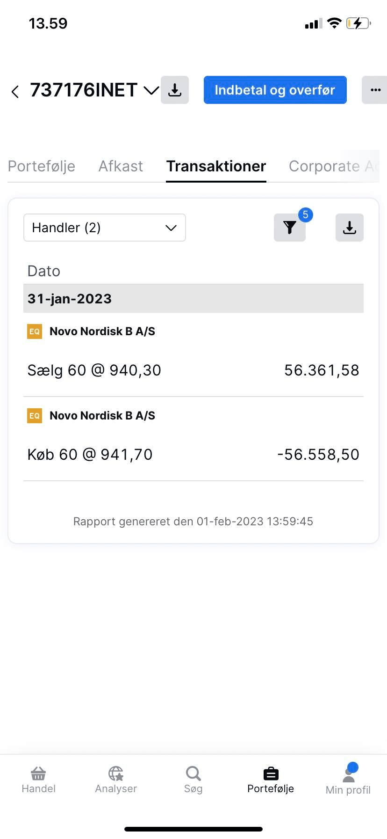The width and height of the screenshot is (387, 839).
Task: Tap the Dato column header
Action: [44, 271]
